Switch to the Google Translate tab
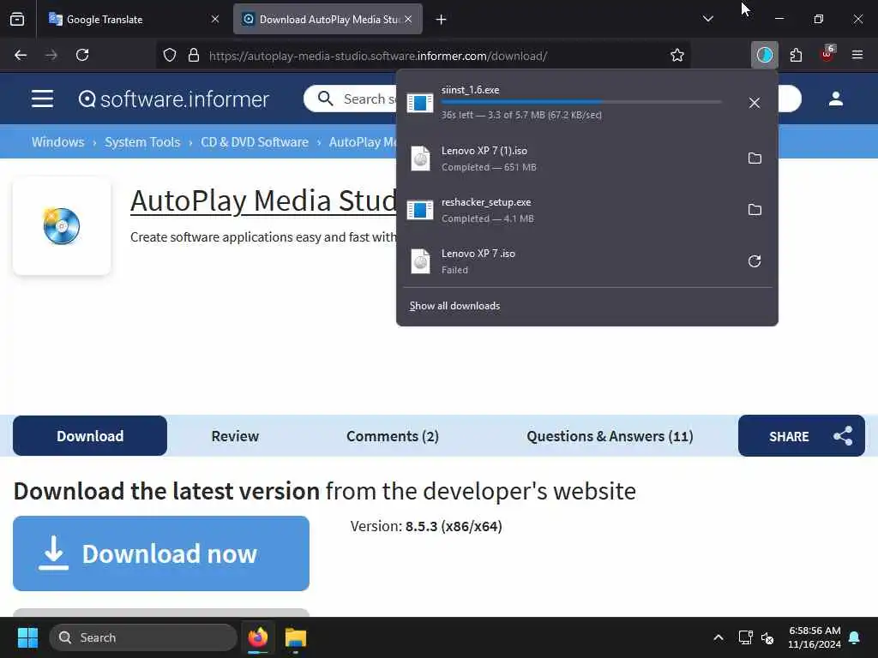This screenshot has height=658, width=878. coord(135,19)
